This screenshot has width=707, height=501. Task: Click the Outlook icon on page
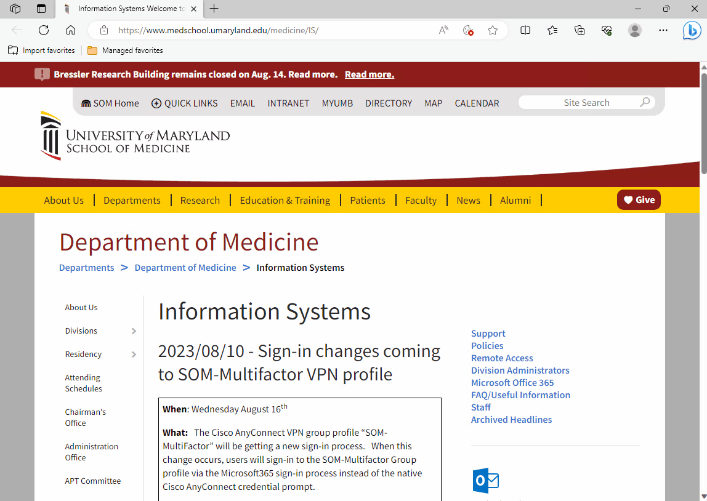click(x=485, y=481)
